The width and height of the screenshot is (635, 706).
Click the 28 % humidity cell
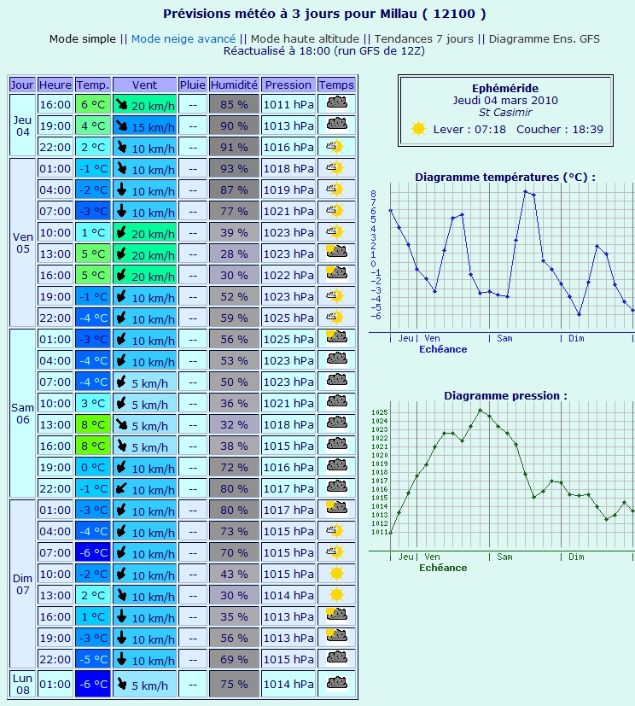click(234, 254)
